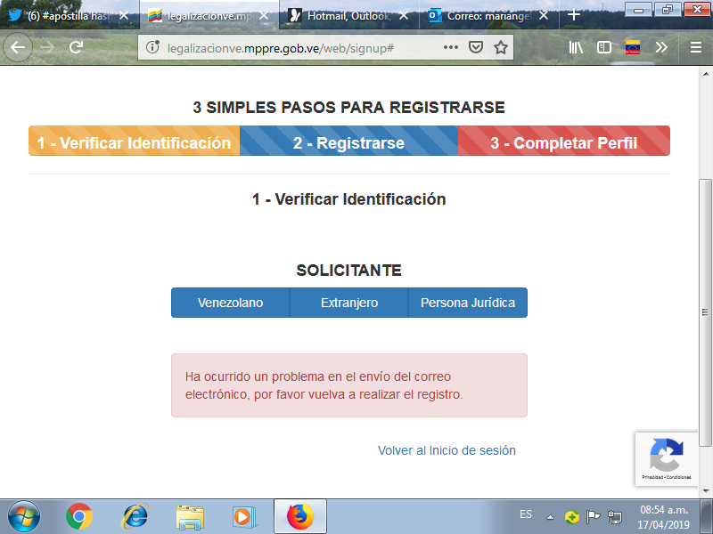Show sidebars toolbar icon

click(604, 47)
